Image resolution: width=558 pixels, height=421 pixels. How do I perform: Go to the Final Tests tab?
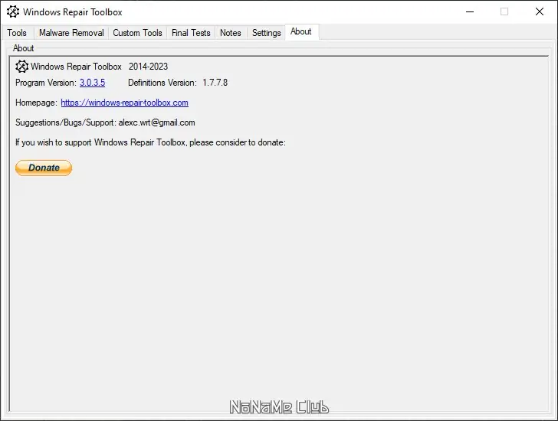pyautogui.click(x=191, y=33)
